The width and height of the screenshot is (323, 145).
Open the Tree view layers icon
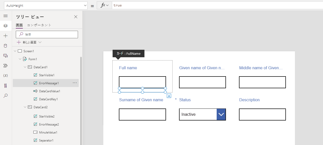coord(6,26)
